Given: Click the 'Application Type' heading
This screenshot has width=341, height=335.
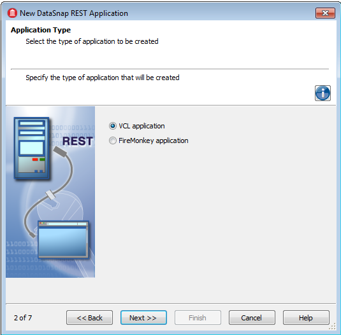Looking at the screenshot, I should pyautogui.click(x=41, y=30).
